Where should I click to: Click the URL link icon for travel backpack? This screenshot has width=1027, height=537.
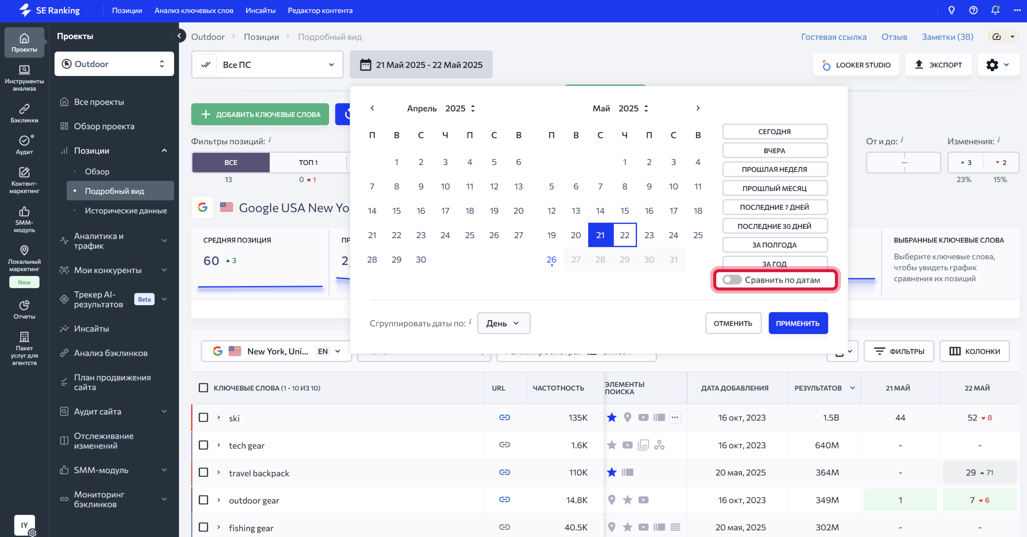504,472
